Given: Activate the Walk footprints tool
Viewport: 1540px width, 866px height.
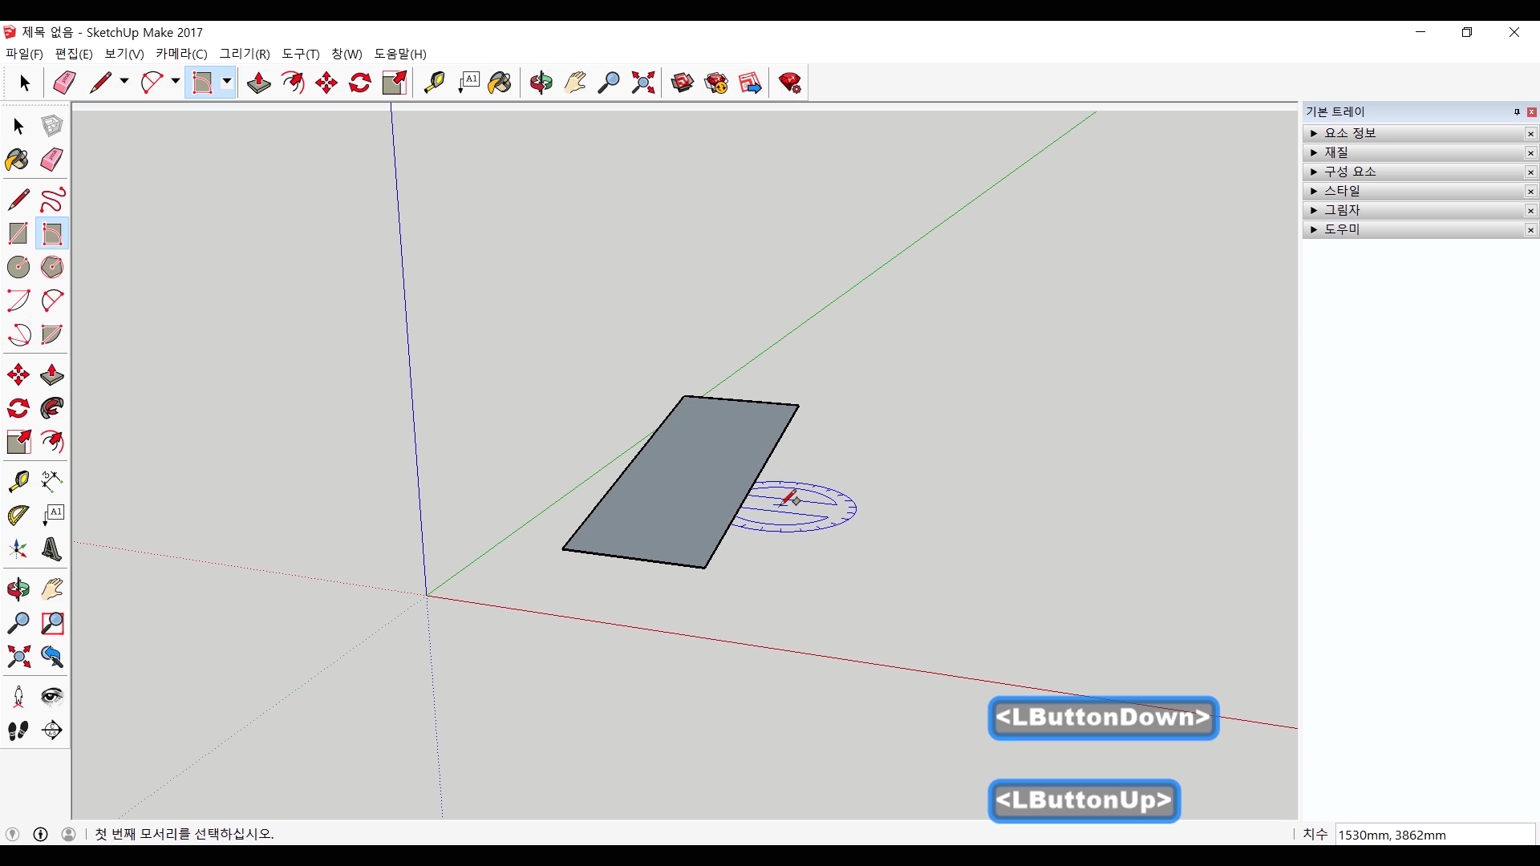Looking at the screenshot, I should (18, 730).
